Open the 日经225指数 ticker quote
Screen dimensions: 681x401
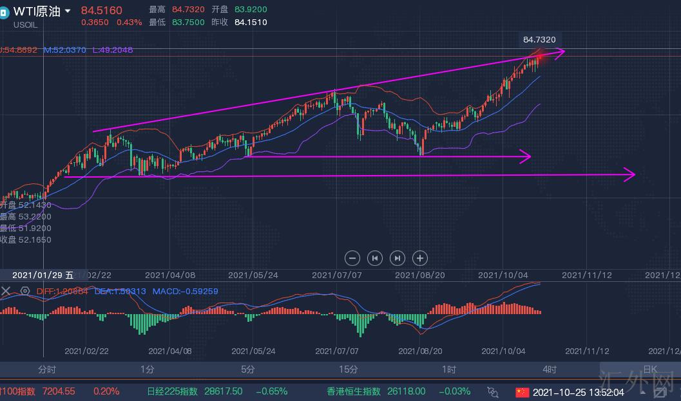(x=171, y=391)
